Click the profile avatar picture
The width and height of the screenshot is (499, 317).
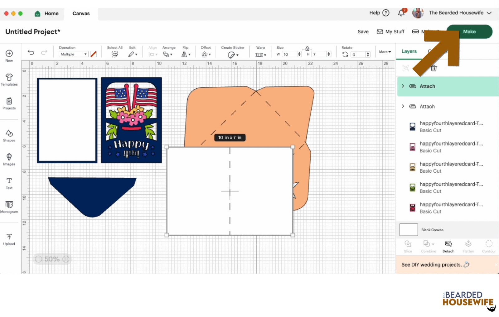point(418,13)
